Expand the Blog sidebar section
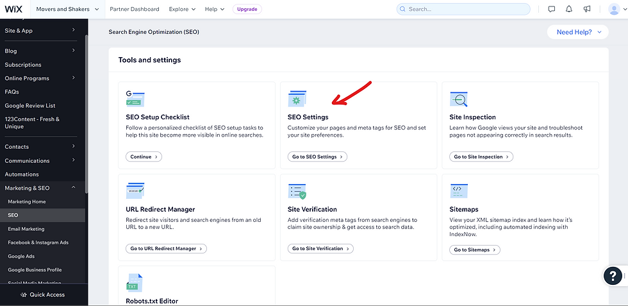 click(74, 51)
